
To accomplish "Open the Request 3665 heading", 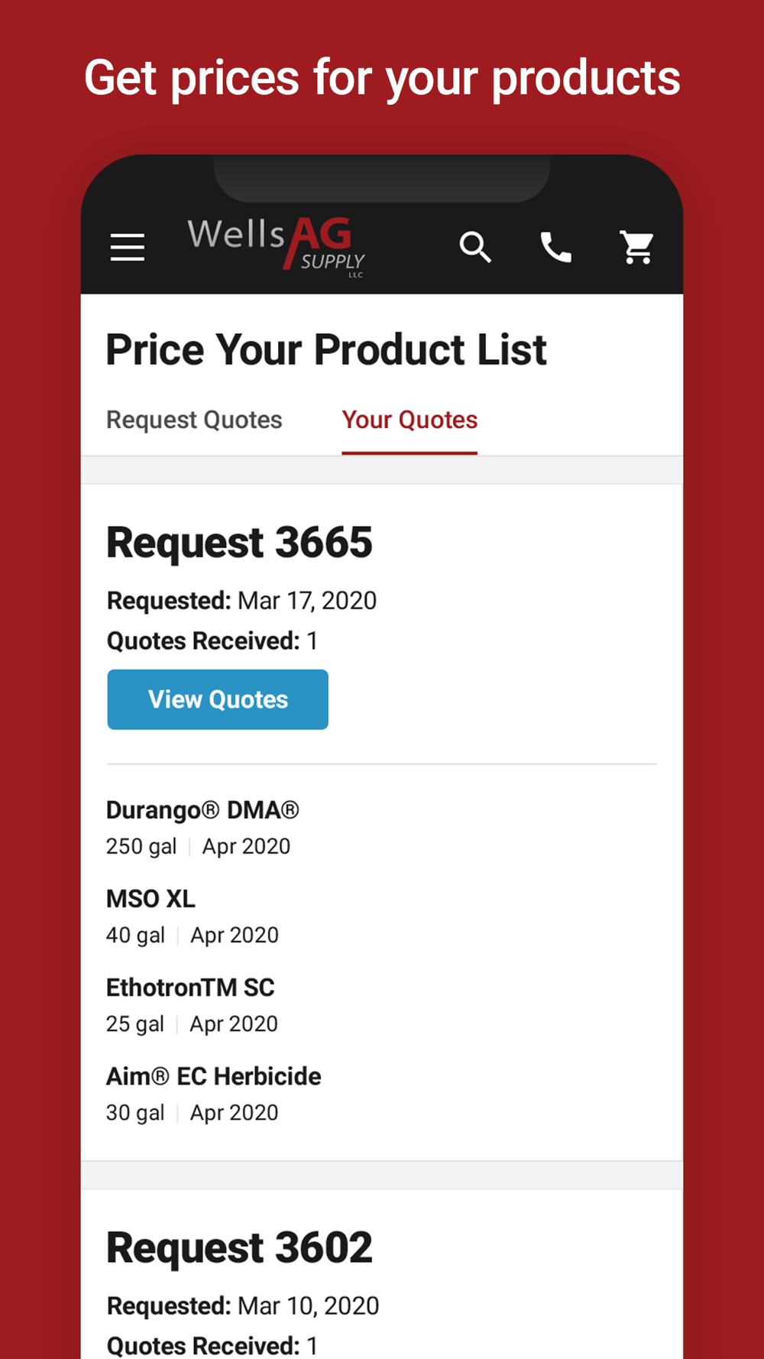I will (239, 543).
